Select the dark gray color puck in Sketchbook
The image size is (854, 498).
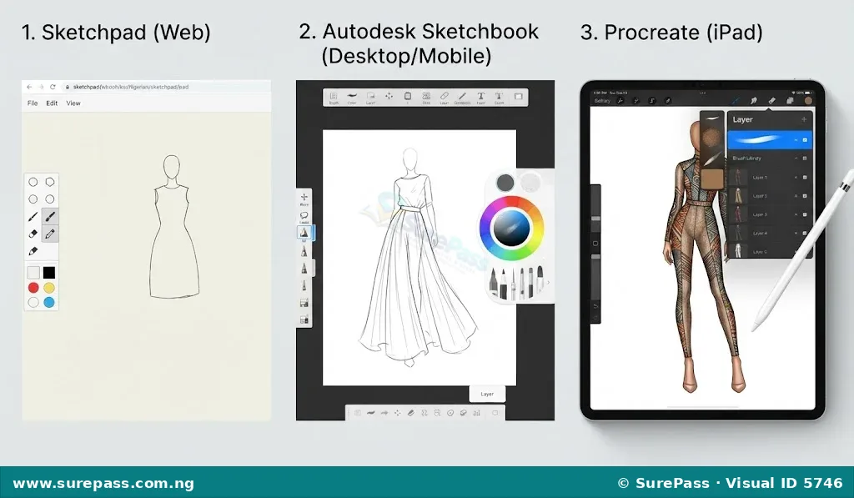coord(505,183)
